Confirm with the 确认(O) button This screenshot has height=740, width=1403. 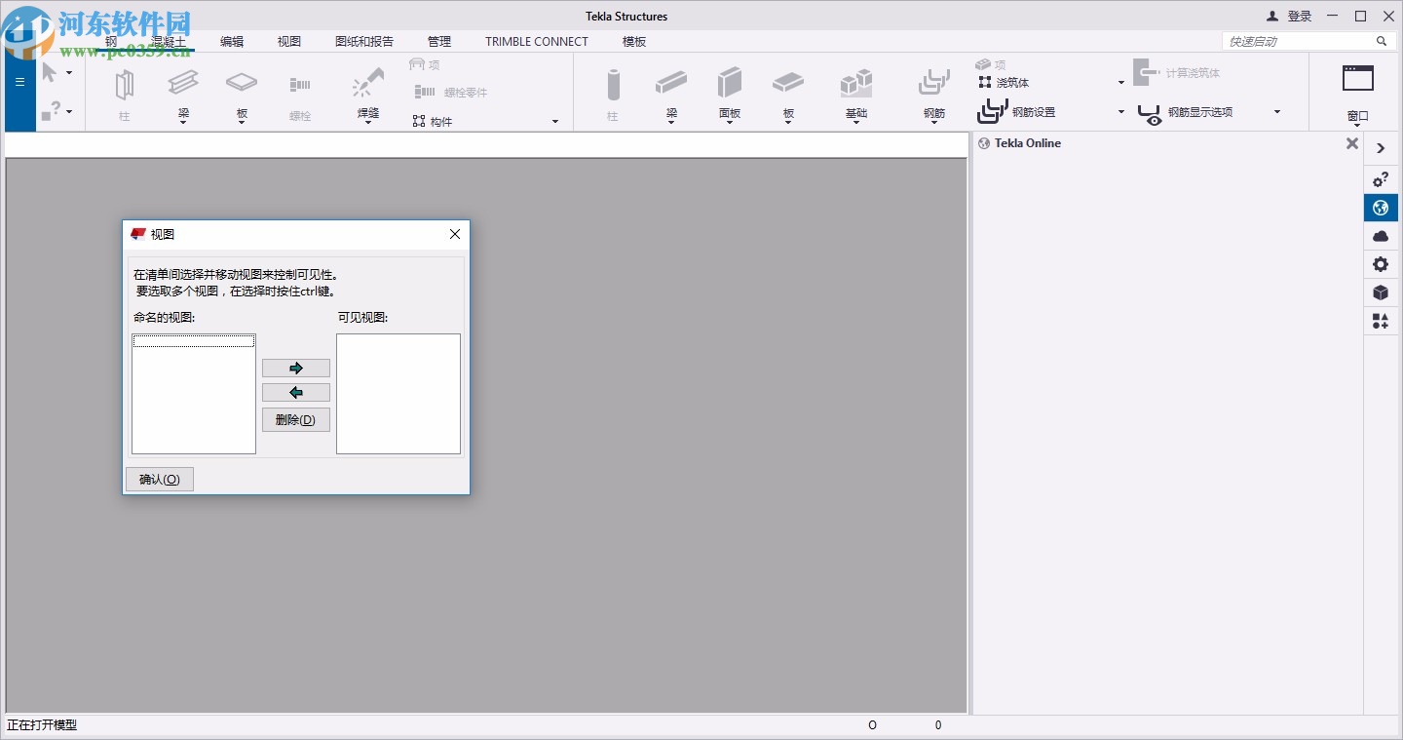(160, 479)
